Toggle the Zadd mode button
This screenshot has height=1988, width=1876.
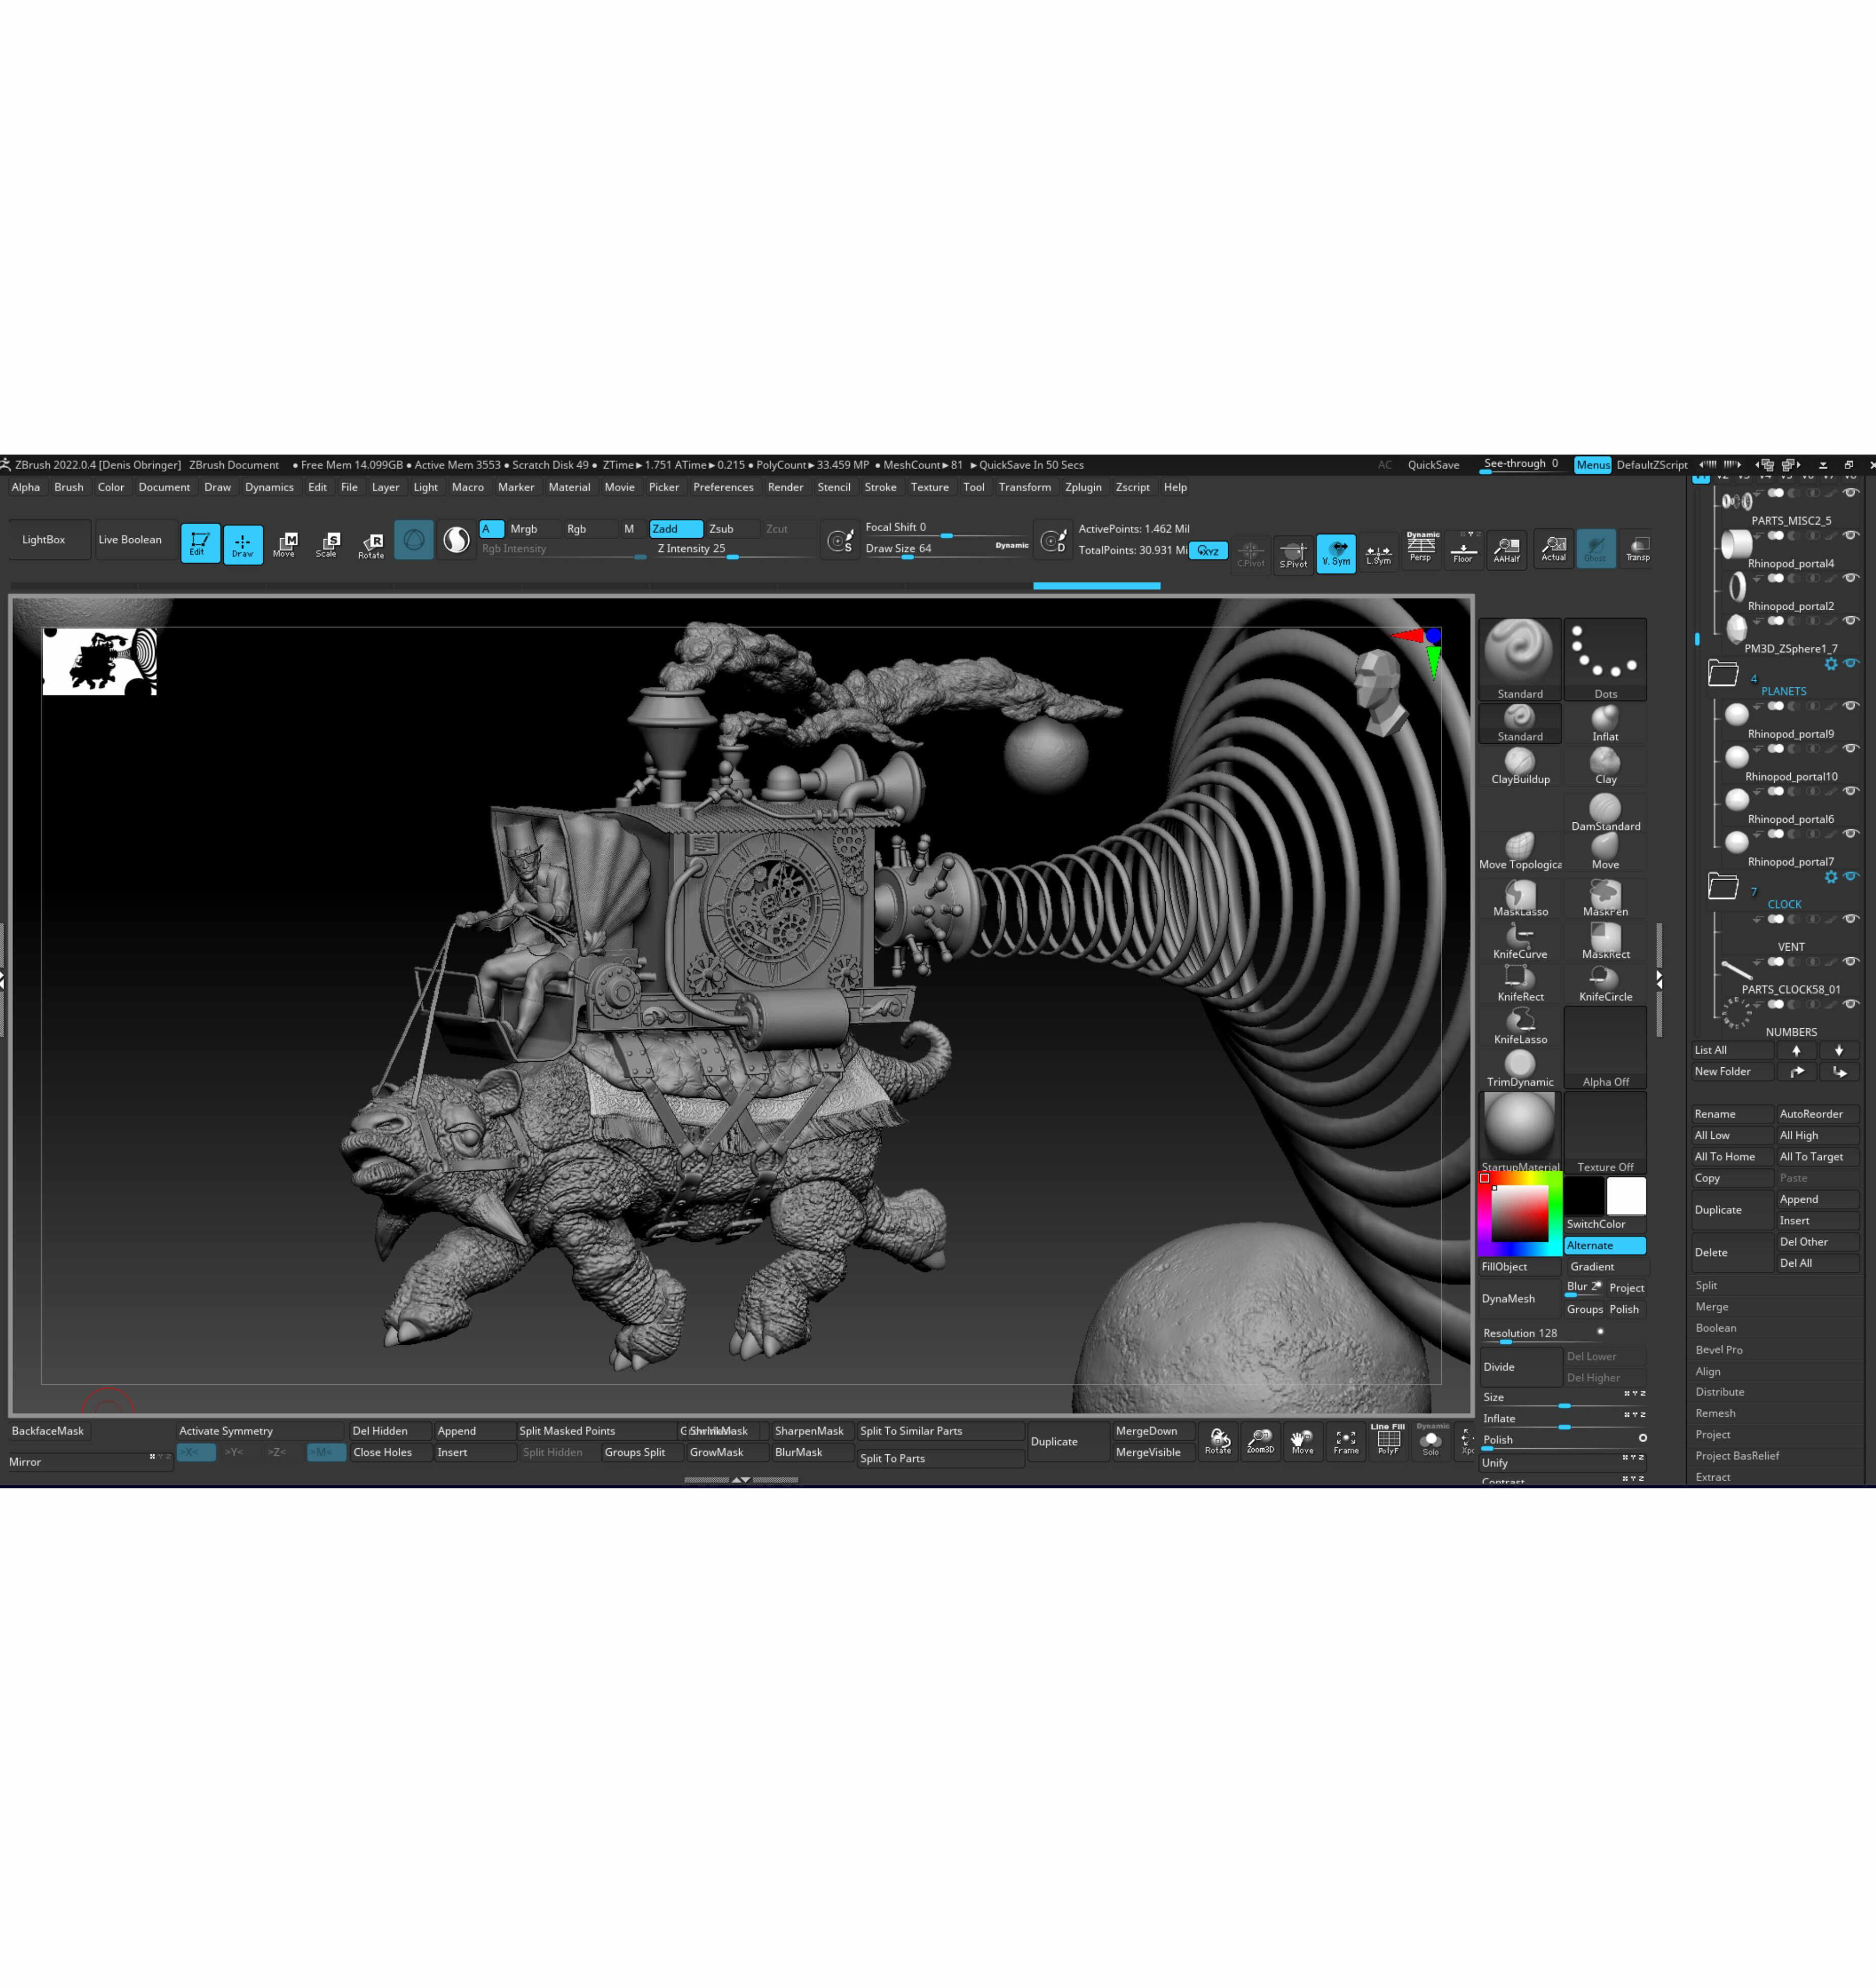676,529
